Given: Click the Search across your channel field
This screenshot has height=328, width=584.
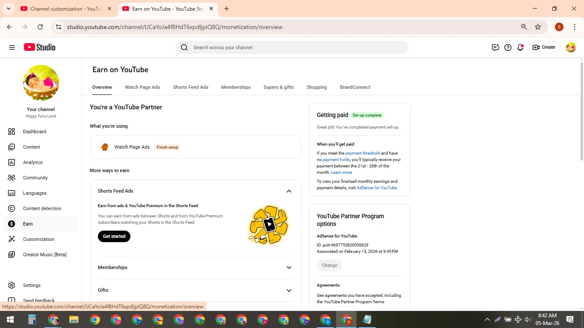Looking at the screenshot, I should (x=292, y=47).
